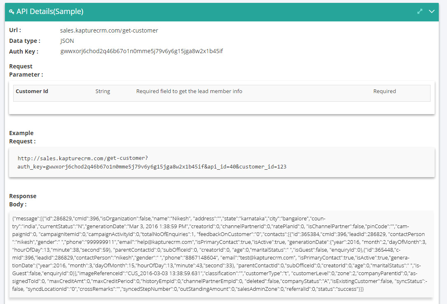Expand the API Details panel to fullscreen
Screen dimensions: 447x304
(420, 12)
